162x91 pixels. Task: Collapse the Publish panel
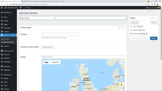pyautogui.click(x=156, y=18)
